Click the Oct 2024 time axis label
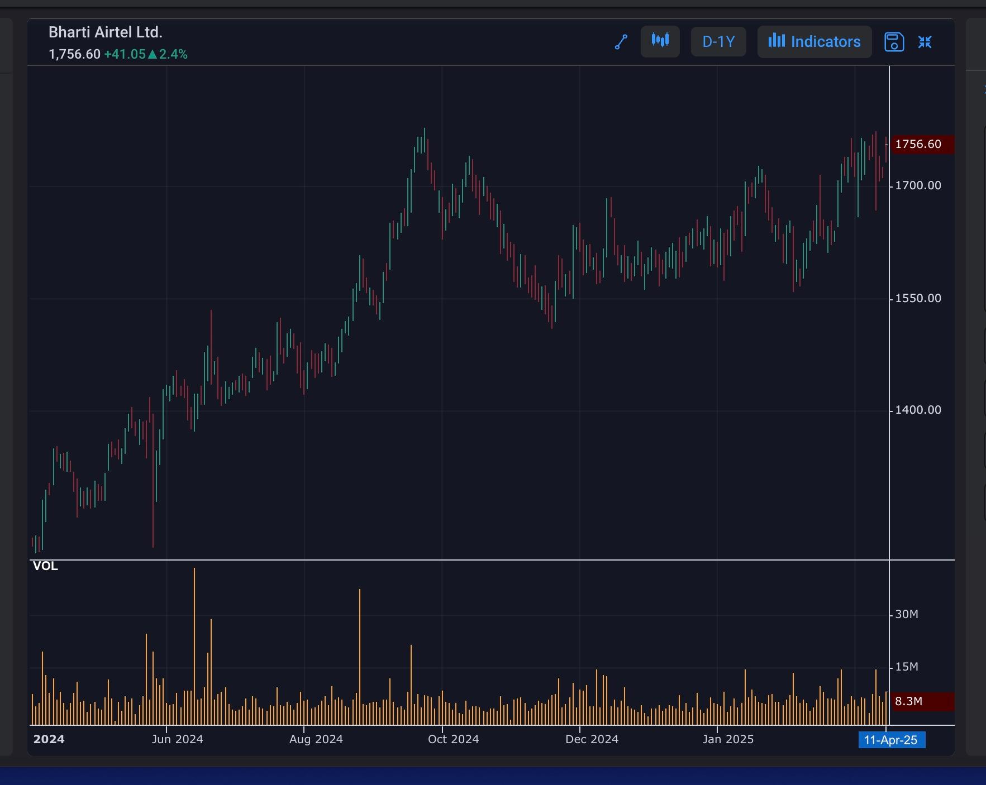This screenshot has height=785, width=986. pos(454,739)
